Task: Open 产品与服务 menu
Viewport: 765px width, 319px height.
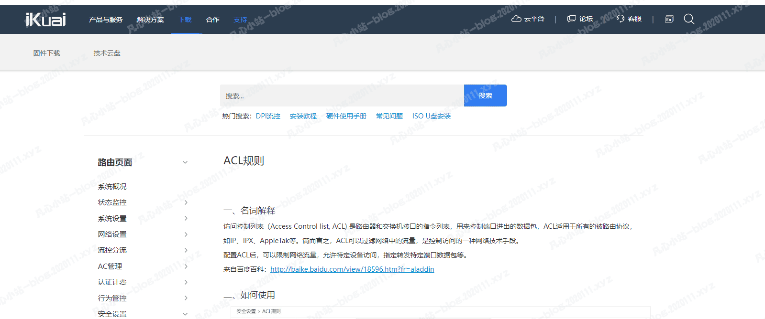Action: (x=106, y=20)
